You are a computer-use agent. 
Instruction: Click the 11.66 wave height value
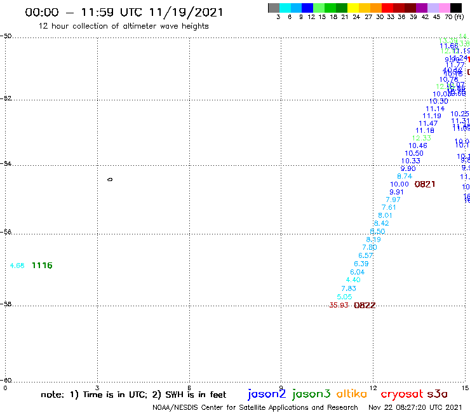(449, 46)
